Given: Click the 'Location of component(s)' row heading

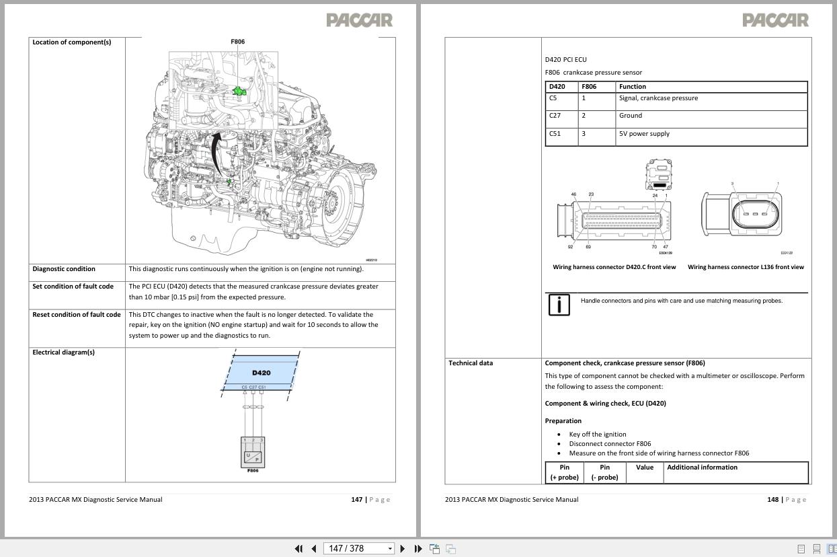Looking at the screenshot, I should 72,42.
